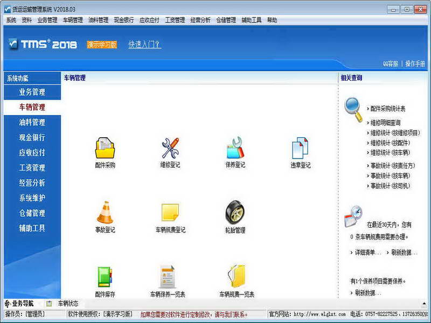
Task: Expand the 配件采购统计表 query item
Action: click(x=387, y=109)
